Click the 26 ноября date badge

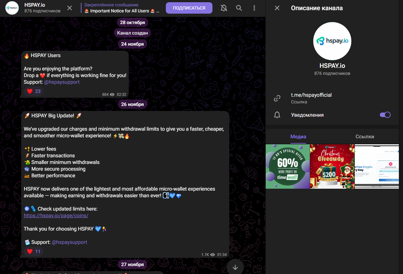[132, 104]
